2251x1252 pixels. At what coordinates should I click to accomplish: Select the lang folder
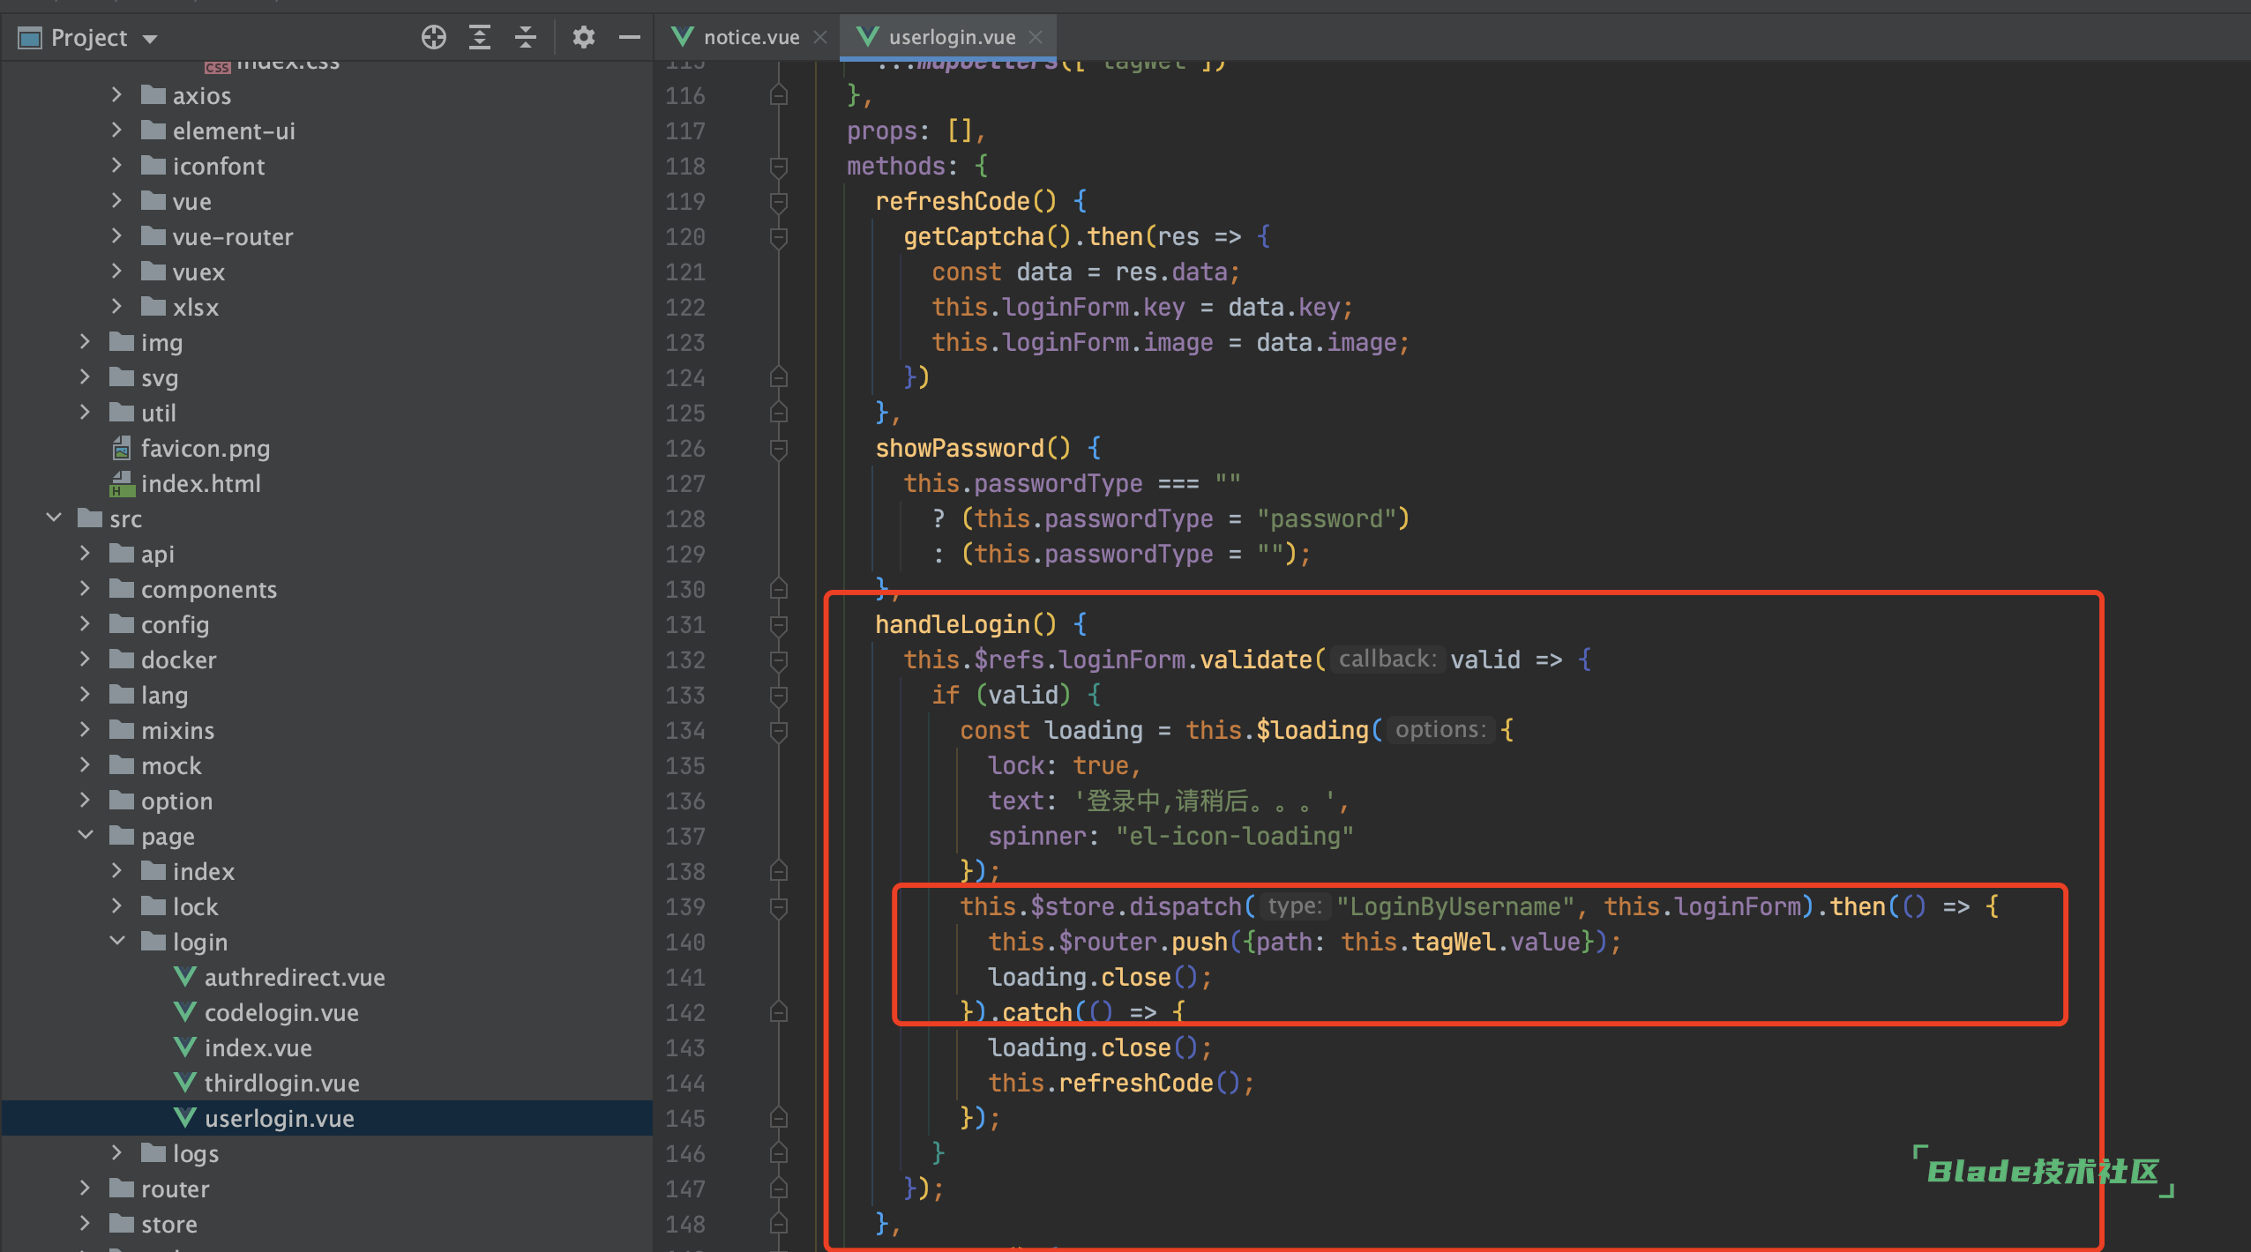point(164,696)
